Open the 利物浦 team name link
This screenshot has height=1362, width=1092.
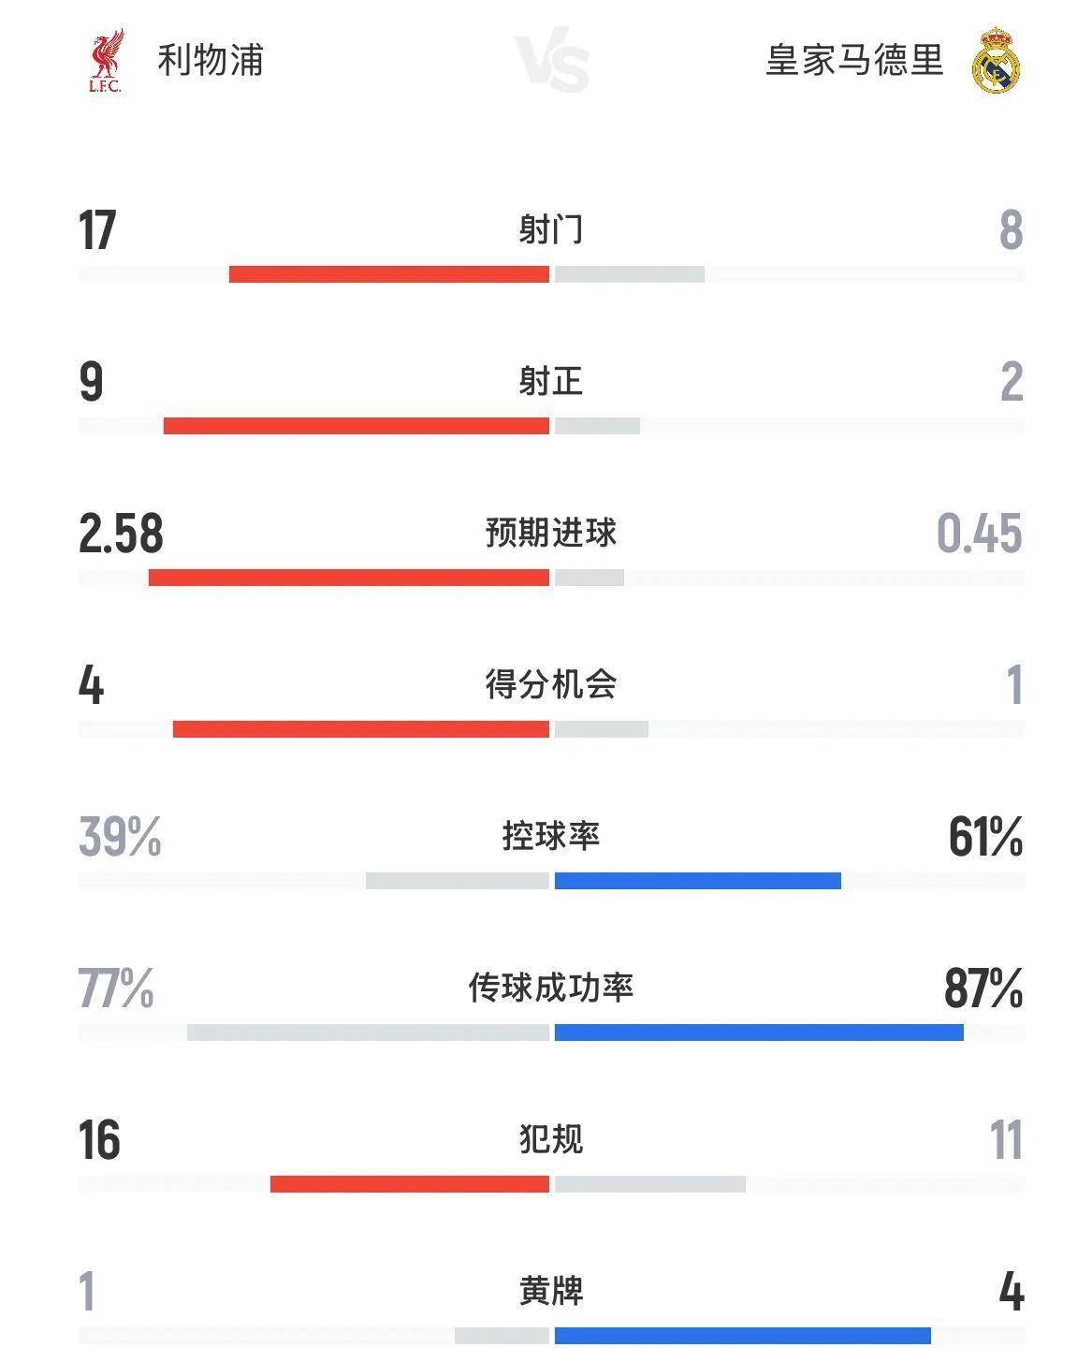pos(211,60)
